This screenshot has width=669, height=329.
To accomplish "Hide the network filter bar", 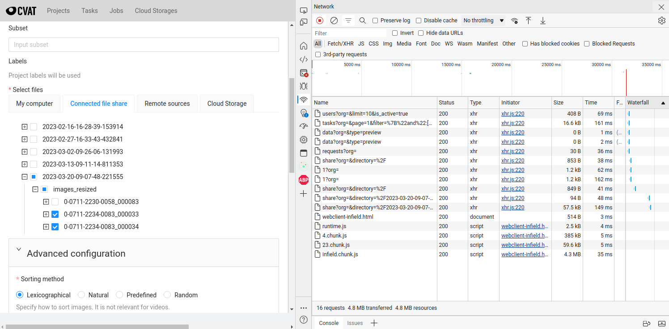I will click(348, 20).
